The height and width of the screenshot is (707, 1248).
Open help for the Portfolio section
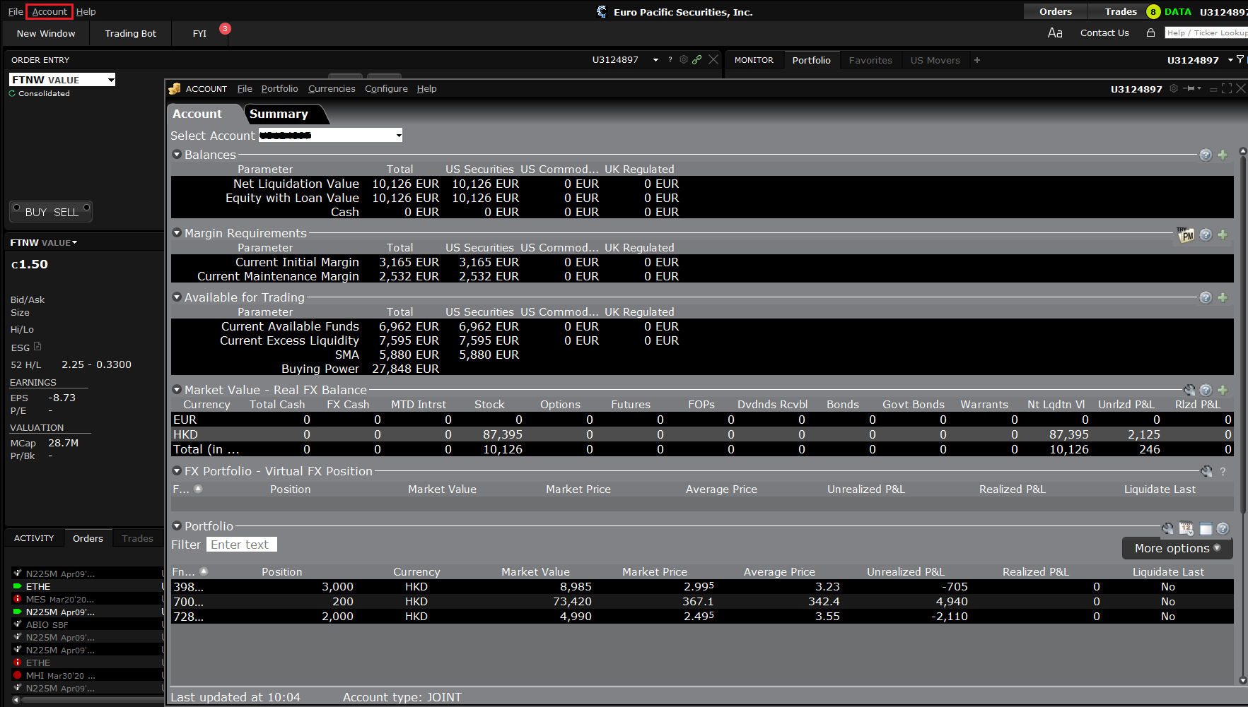click(1223, 528)
